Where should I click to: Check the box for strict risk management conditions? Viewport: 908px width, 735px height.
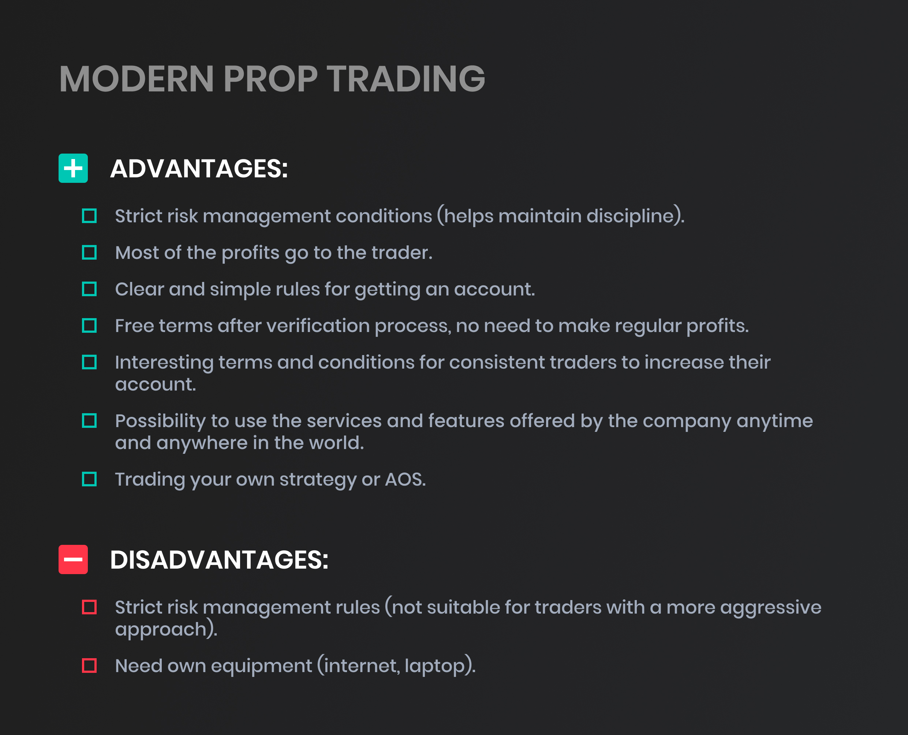click(x=89, y=216)
